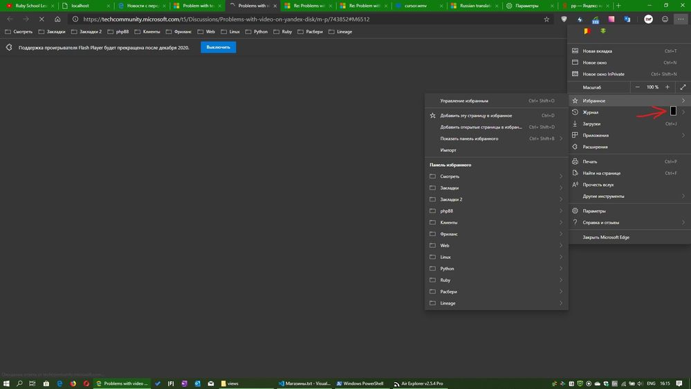Choose Показать панель избранного
The image size is (691, 389).
pos(496,138)
